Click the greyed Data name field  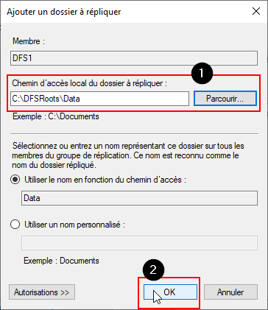pos(139,198)
